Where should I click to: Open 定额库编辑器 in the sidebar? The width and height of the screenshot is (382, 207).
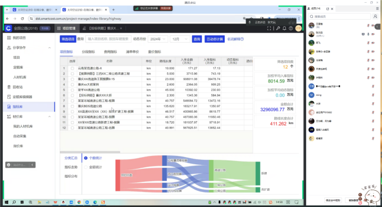pos(22,97)
